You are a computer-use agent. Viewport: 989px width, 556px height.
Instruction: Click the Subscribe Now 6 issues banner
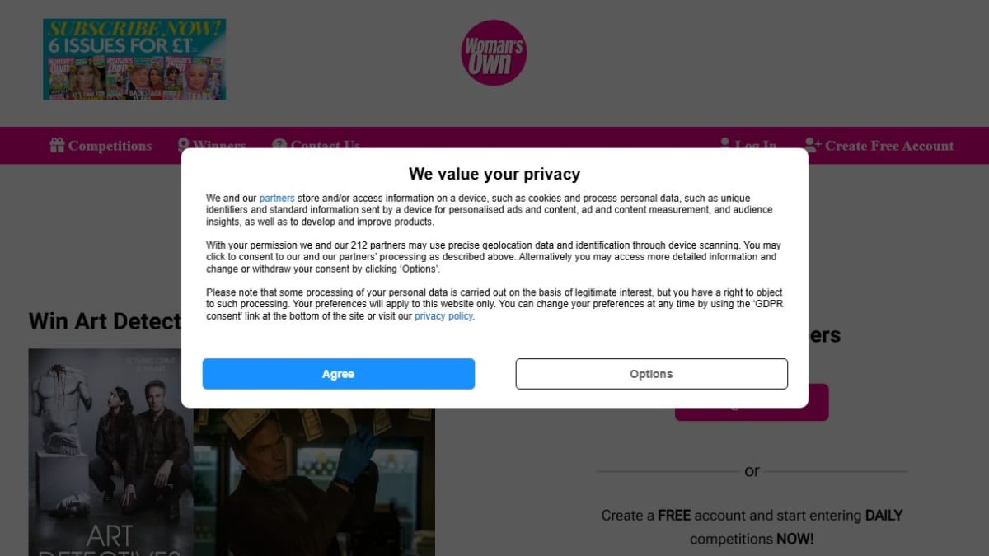(x=134, y=59)
